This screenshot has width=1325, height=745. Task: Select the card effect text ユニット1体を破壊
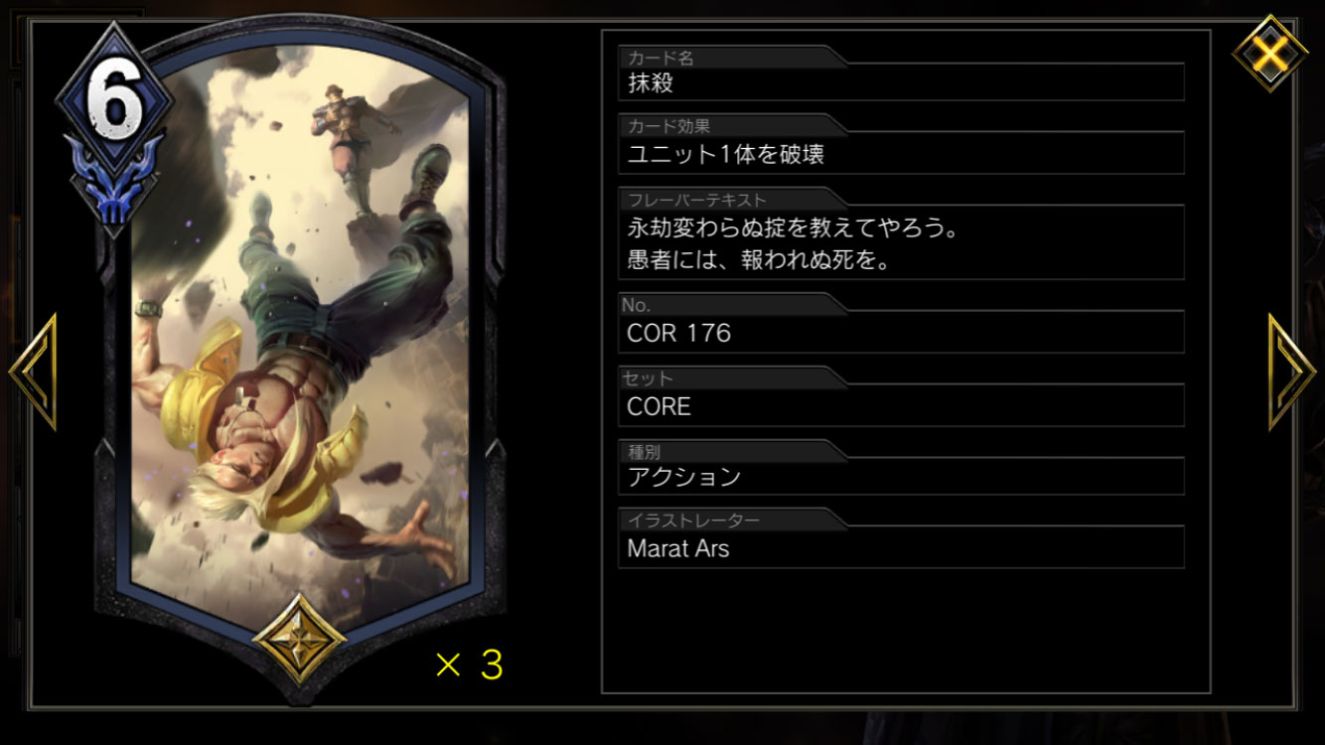click(x=901, y=154)
